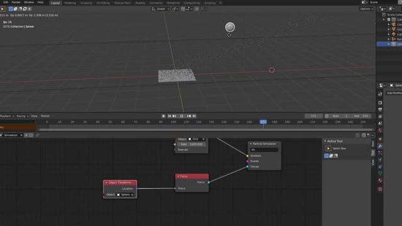The image size is (402, 226).
Task: Switch to the Modeling workspace tab
Action: coord(70,3)
